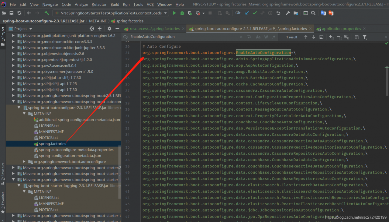Click the red Google Translate icon
The height and width of the screenshot is (222, 389).
click(331, 13)
